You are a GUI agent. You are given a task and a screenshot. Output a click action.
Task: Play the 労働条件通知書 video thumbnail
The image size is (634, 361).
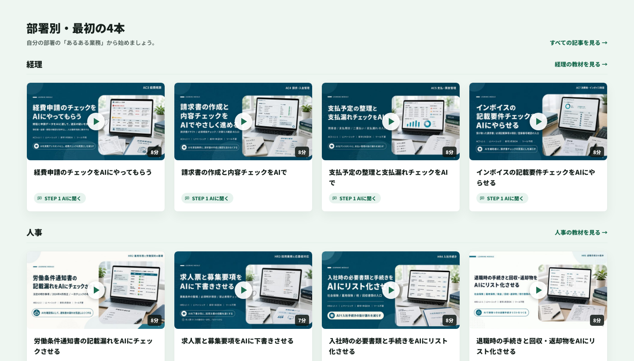click(x=96, y=290)
